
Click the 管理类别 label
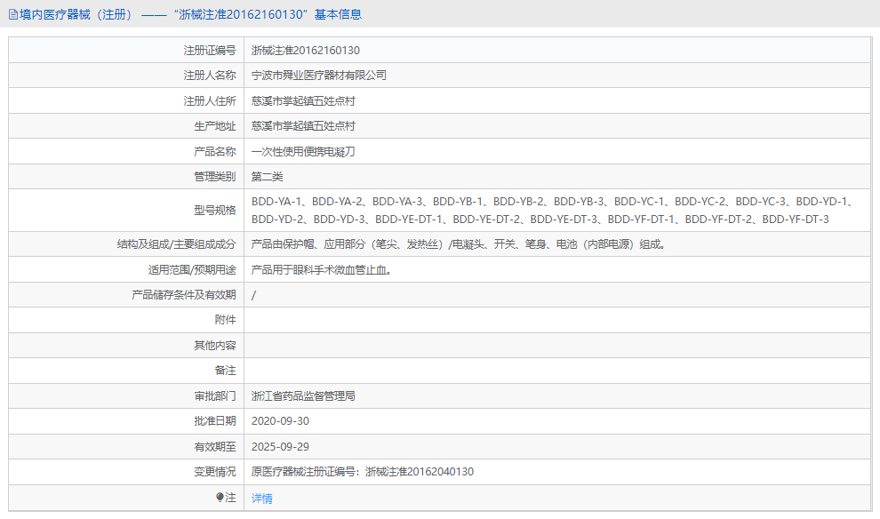(x=215, y=177)
